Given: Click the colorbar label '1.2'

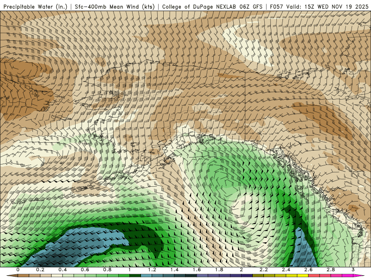Looking at the screenshot, I should point(152,270).
